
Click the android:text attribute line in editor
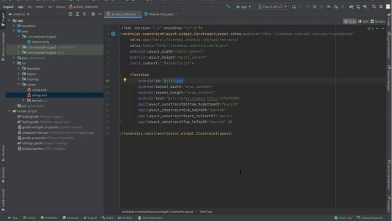tap(189, 98)
